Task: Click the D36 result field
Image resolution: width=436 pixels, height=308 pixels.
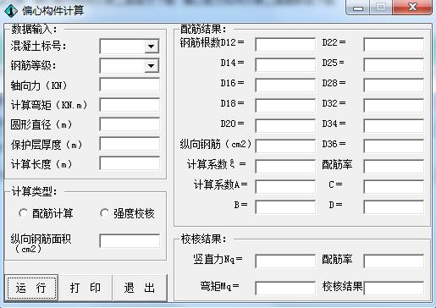Action: tap(394, 146)
